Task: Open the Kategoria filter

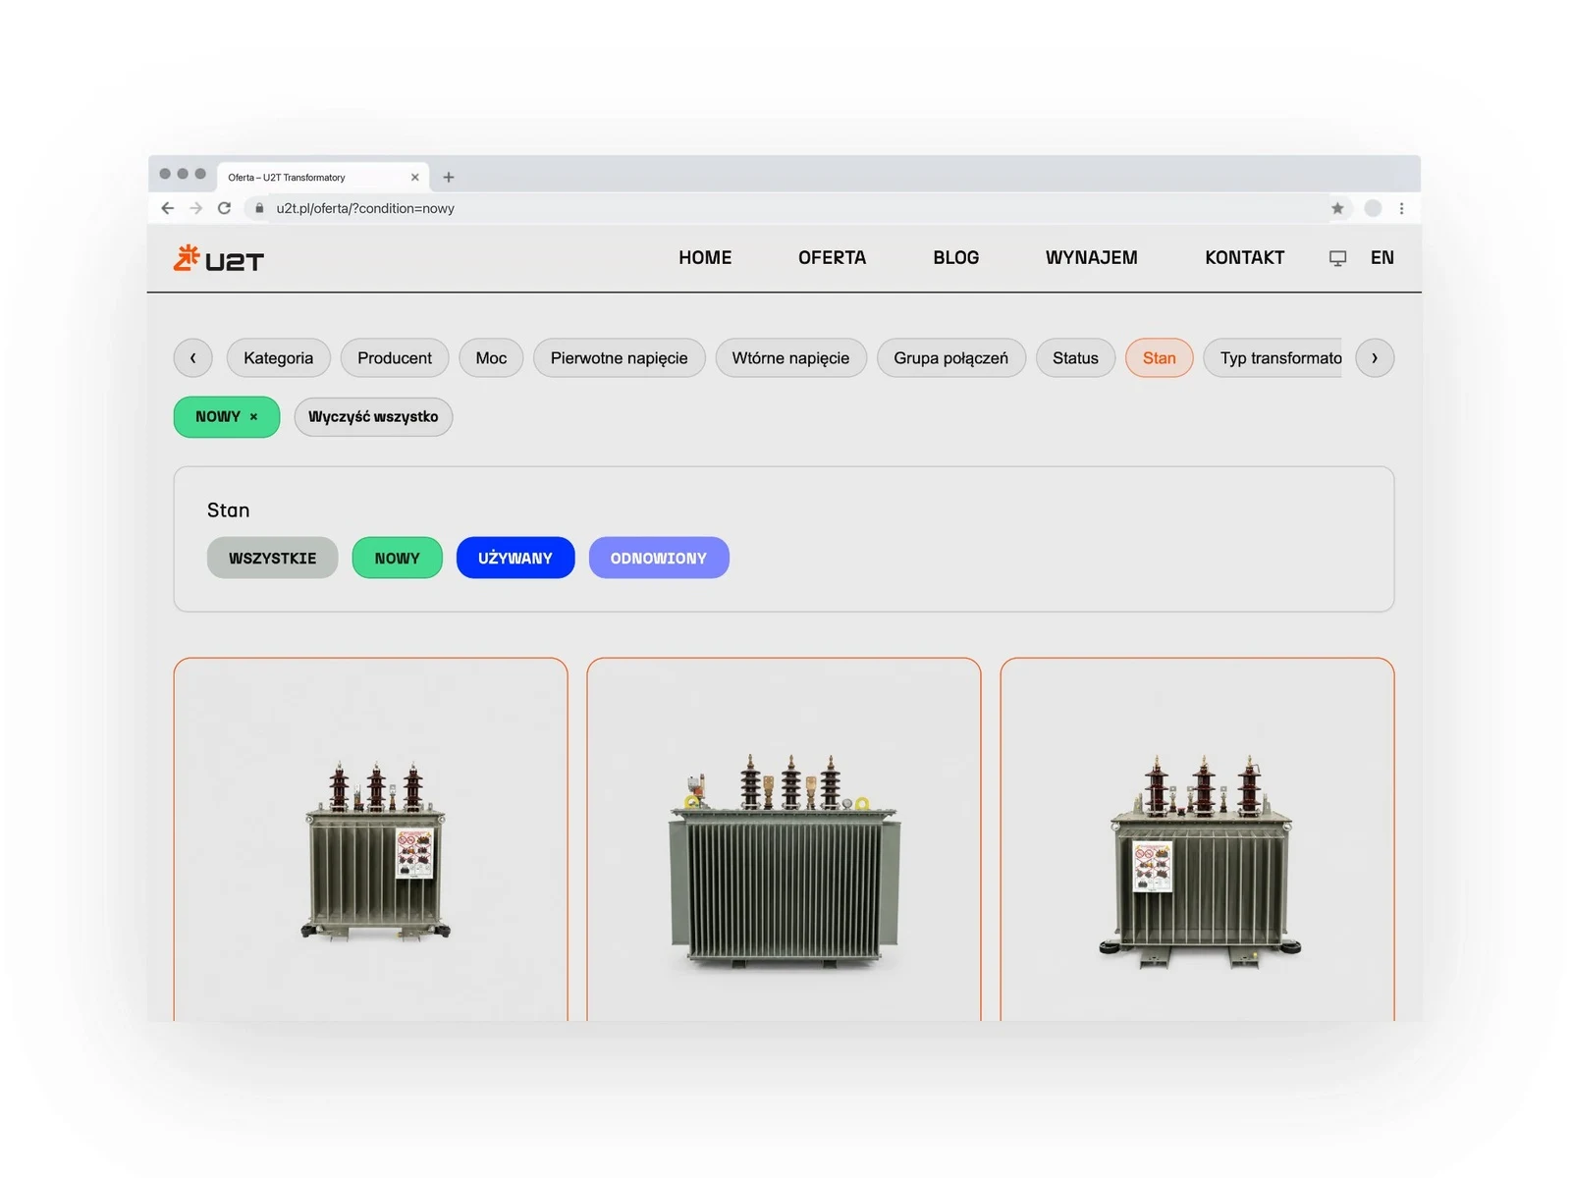Action: coord(279,358)
